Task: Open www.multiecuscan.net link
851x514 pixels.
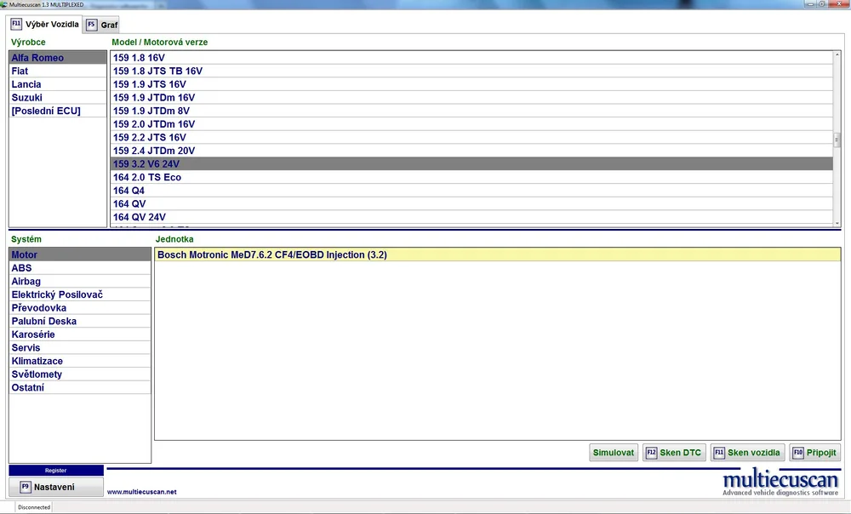Action: (x=141, y=492)
